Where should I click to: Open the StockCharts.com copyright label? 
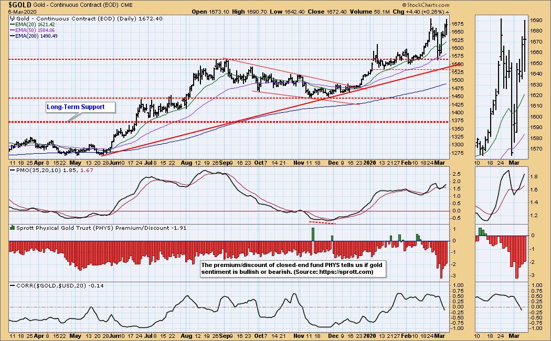click(x=426, y=5)
